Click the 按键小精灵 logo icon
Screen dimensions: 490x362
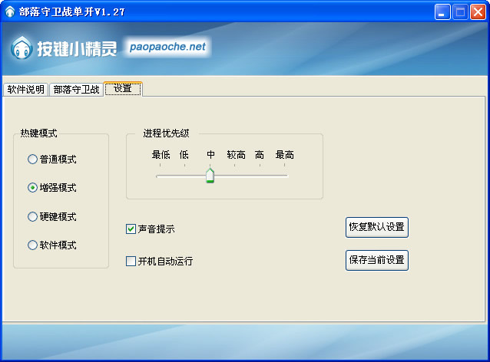(x=22, y=48)
